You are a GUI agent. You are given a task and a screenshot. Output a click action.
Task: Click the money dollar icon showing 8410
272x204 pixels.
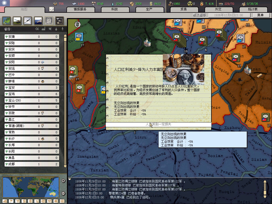click(151, 4)
